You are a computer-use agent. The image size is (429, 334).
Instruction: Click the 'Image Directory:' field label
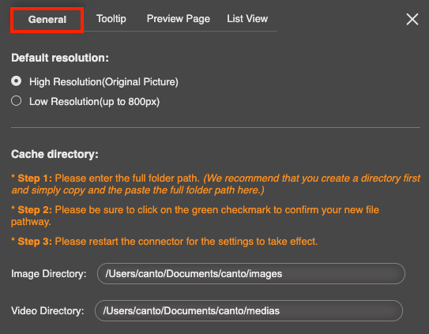[x=49, y=274]
